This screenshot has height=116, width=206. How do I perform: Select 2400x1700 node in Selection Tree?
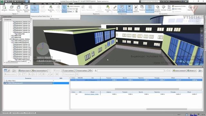[21, 34]
